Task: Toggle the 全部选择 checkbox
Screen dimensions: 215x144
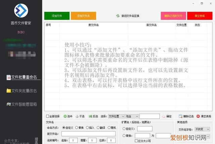Action: click(x=47, y=116)
